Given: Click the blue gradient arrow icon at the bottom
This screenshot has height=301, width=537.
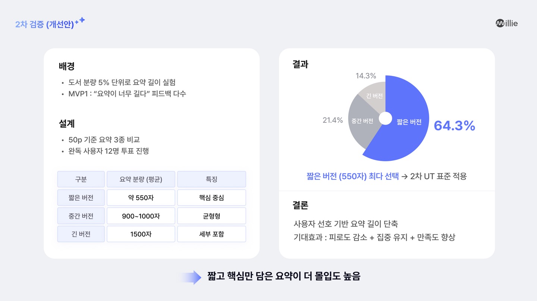Looking at the screenshot, I should [191, 277].
